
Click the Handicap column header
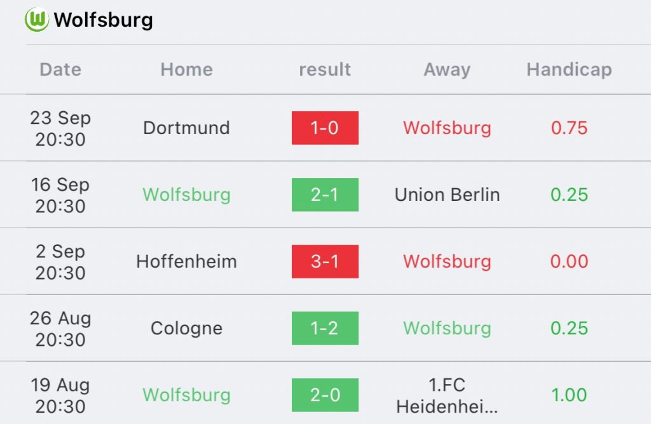(x=569, y=69)
